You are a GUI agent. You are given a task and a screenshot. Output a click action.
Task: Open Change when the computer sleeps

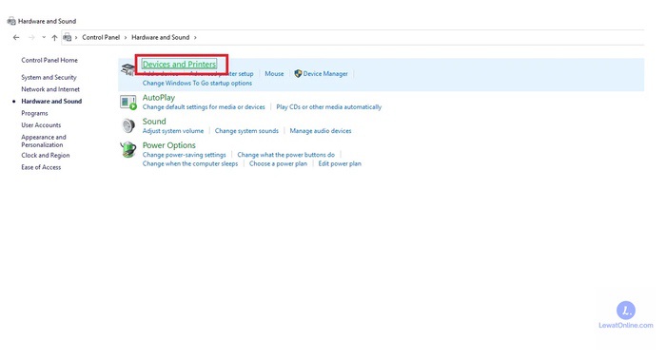[190, 163]
